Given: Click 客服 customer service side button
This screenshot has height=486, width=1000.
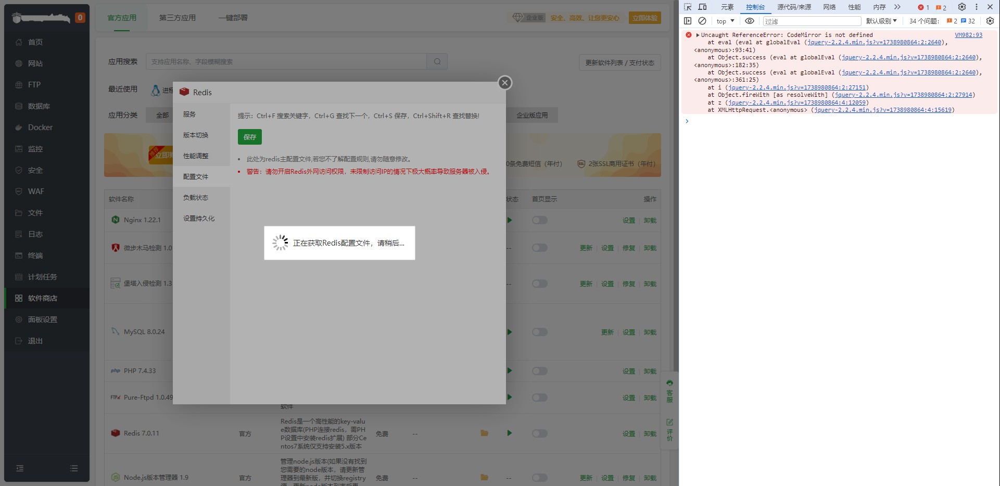Looking at the screenshot, I should (669, 391).
